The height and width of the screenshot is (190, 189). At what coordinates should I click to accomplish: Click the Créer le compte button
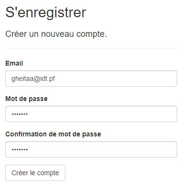[35, 173]
